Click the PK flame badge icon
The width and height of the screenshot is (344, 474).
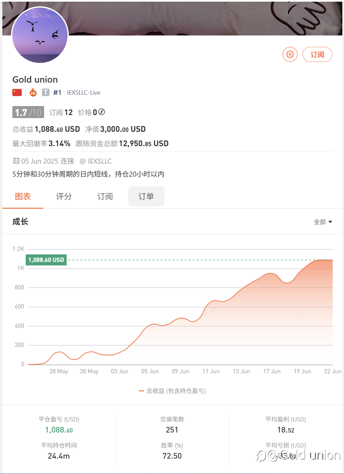coord(33,92)
